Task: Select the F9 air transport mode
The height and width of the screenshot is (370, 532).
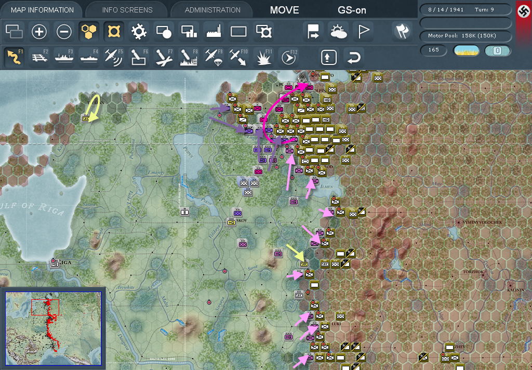Action: (x=214, y=57)
